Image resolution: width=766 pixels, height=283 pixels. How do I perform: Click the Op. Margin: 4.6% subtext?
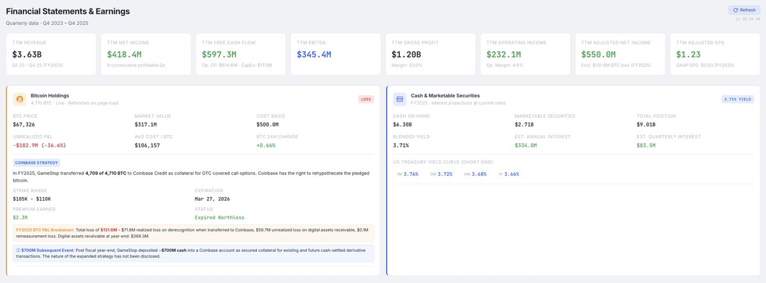click(505, 65)
